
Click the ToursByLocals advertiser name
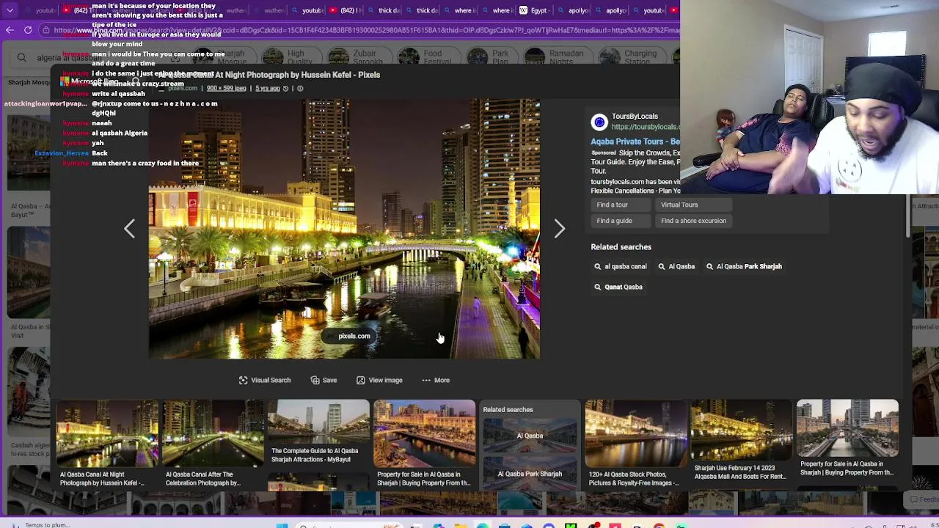[635, 116]
